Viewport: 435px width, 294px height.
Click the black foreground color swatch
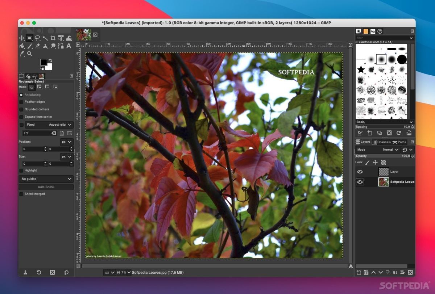click(43, 62)
